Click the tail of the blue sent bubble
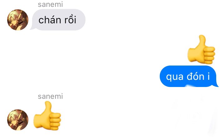The width and height of the screenshot is (224, 137). (217, 85)
